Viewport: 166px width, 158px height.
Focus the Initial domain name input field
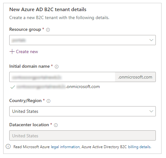tap(62, 77)
